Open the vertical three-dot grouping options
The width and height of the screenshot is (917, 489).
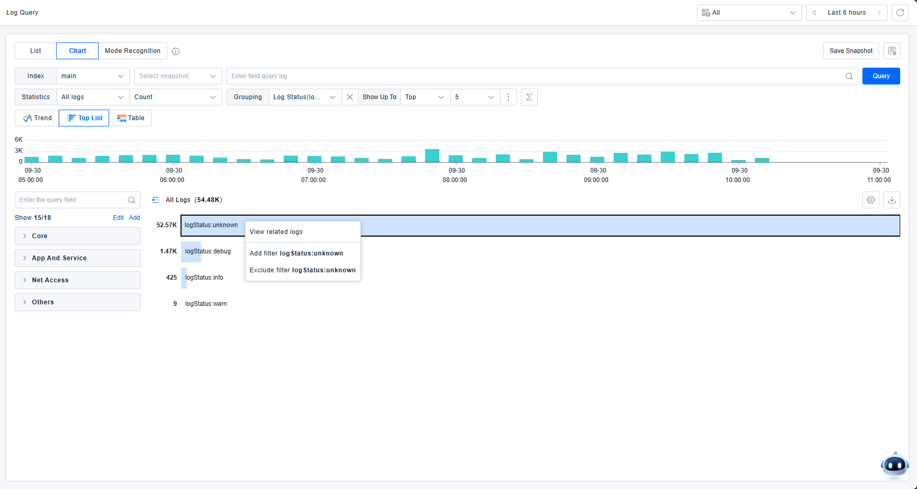pyautogui.click(x=508, y=97)
